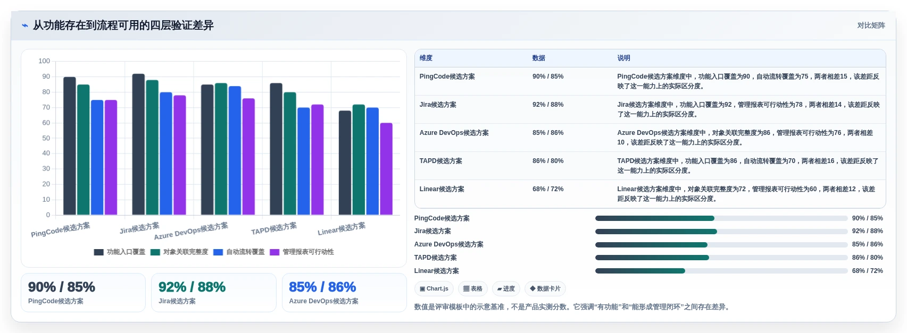Click the TAPD候选方案 progress bar

pos(721,258)
